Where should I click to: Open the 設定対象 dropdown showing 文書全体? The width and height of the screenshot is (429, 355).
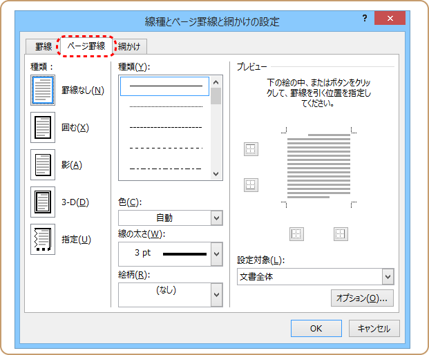click(316, 277)
